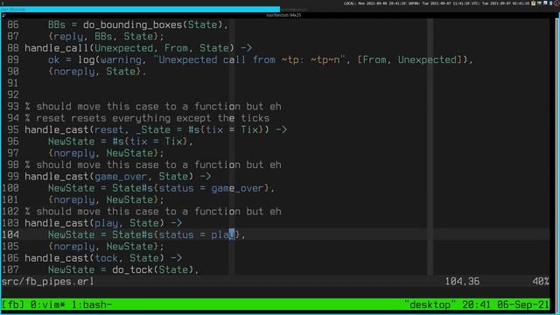Click line number 91
The width and height of the screenshot is (560, 315).
pyautogui.click(x=13, y=83)
